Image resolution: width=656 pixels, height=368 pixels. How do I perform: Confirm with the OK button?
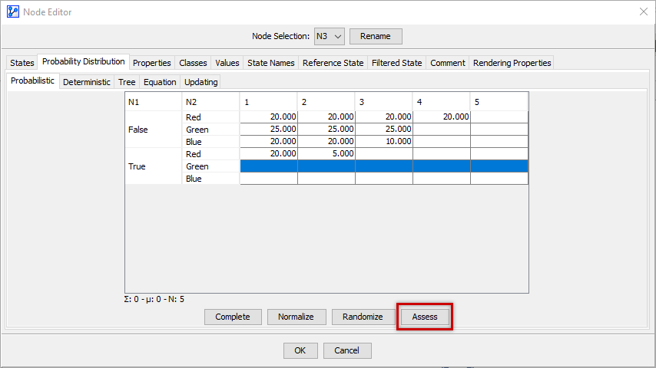[x=300, y=350]
